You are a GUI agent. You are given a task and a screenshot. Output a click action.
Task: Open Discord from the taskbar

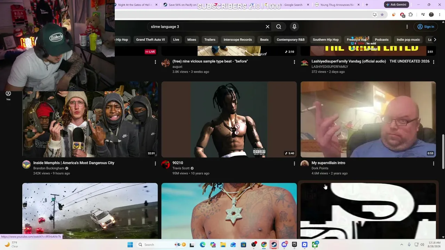(284, 245)
